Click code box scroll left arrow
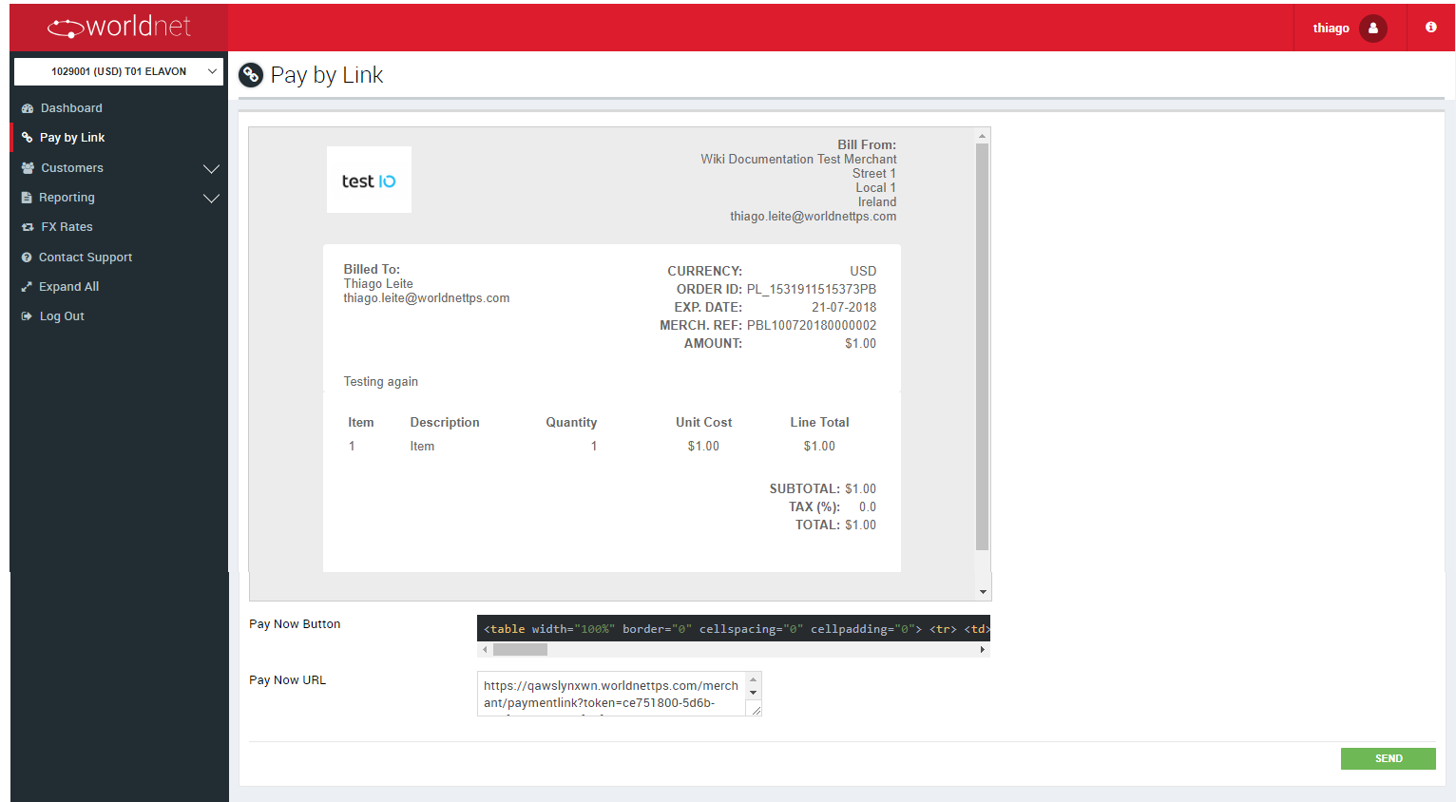This screenshot has height=802, width=1456. pyautogui.click(x=485, y=650)
